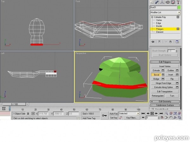Open Outline settings box
The width and height of the screenshot is (190, 142).
[x=177, y=70]
